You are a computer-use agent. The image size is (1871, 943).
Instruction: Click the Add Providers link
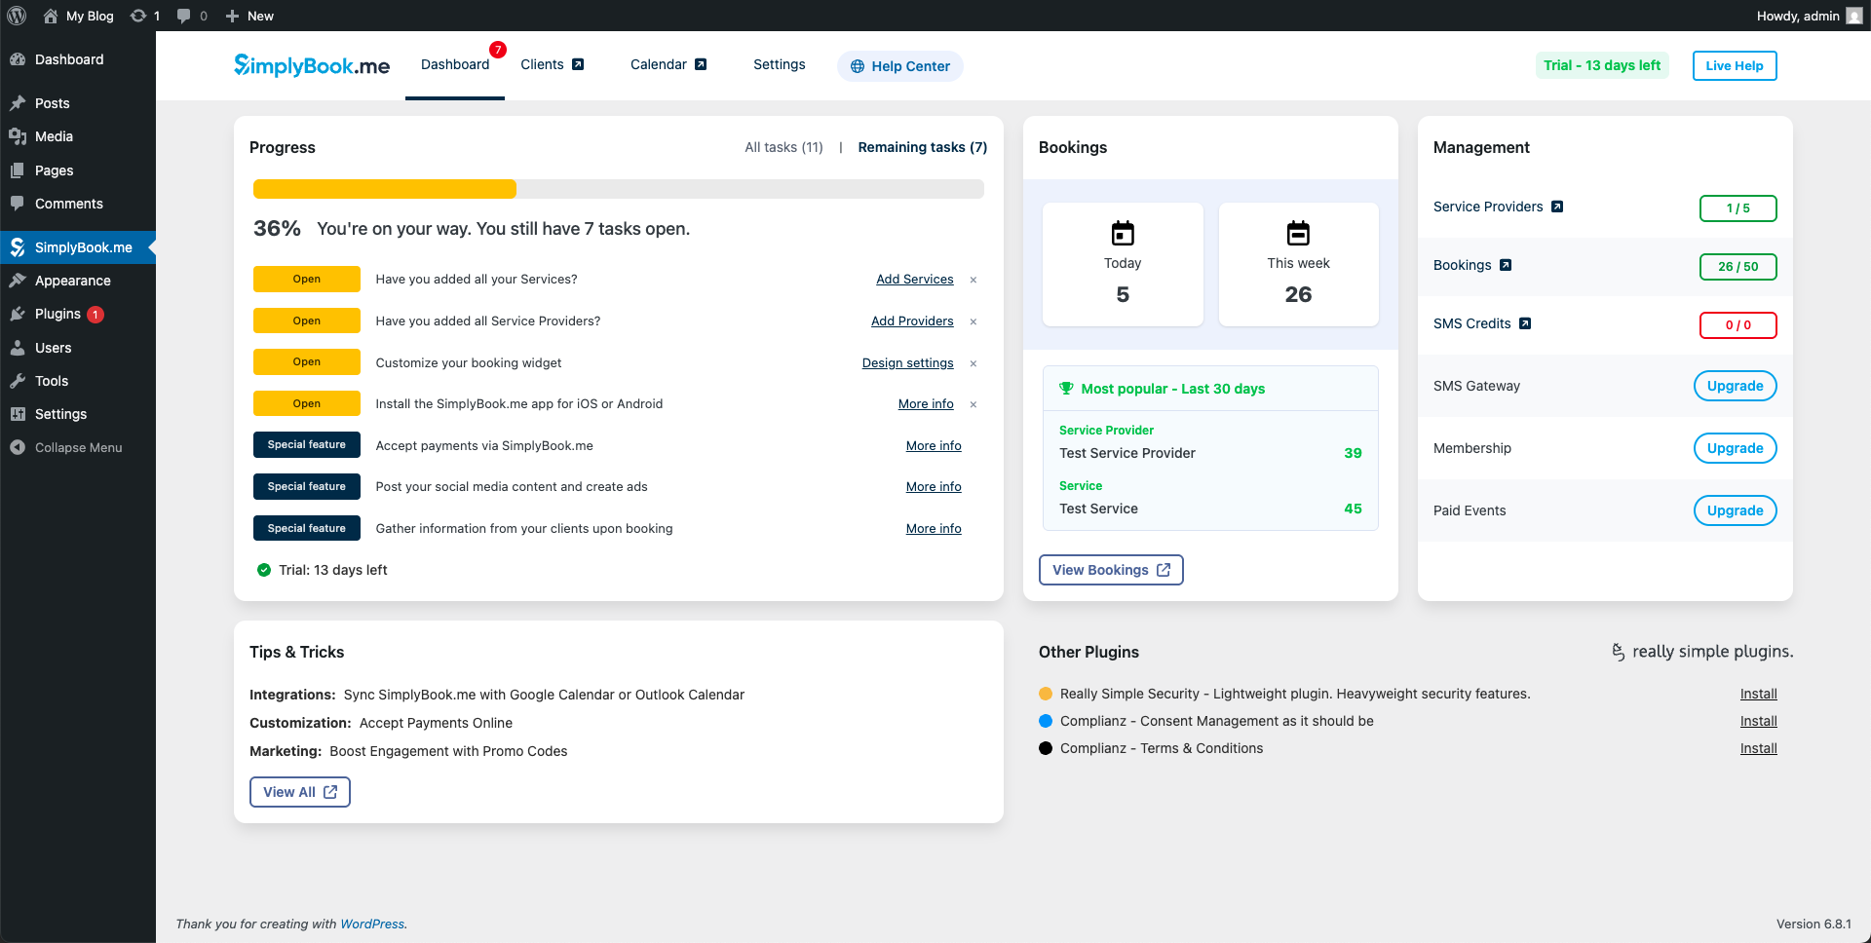pos(912,321)
